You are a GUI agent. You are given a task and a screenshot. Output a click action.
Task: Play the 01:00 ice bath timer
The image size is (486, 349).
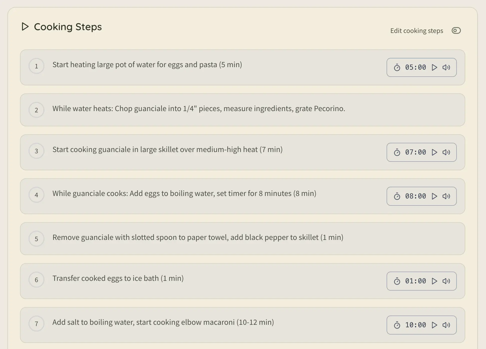434,281
